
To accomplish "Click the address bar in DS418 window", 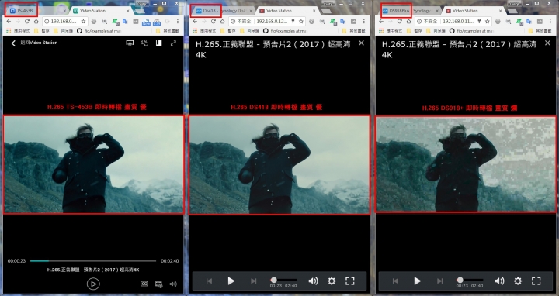I will [x=267, y=22].
